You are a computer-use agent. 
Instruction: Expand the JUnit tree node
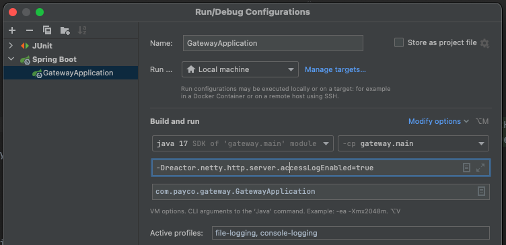(x=11, y=46)
